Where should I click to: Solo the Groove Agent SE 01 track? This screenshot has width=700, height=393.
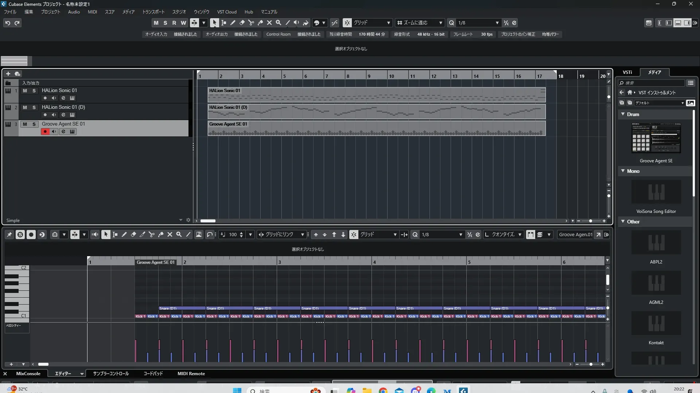(34, 124)
